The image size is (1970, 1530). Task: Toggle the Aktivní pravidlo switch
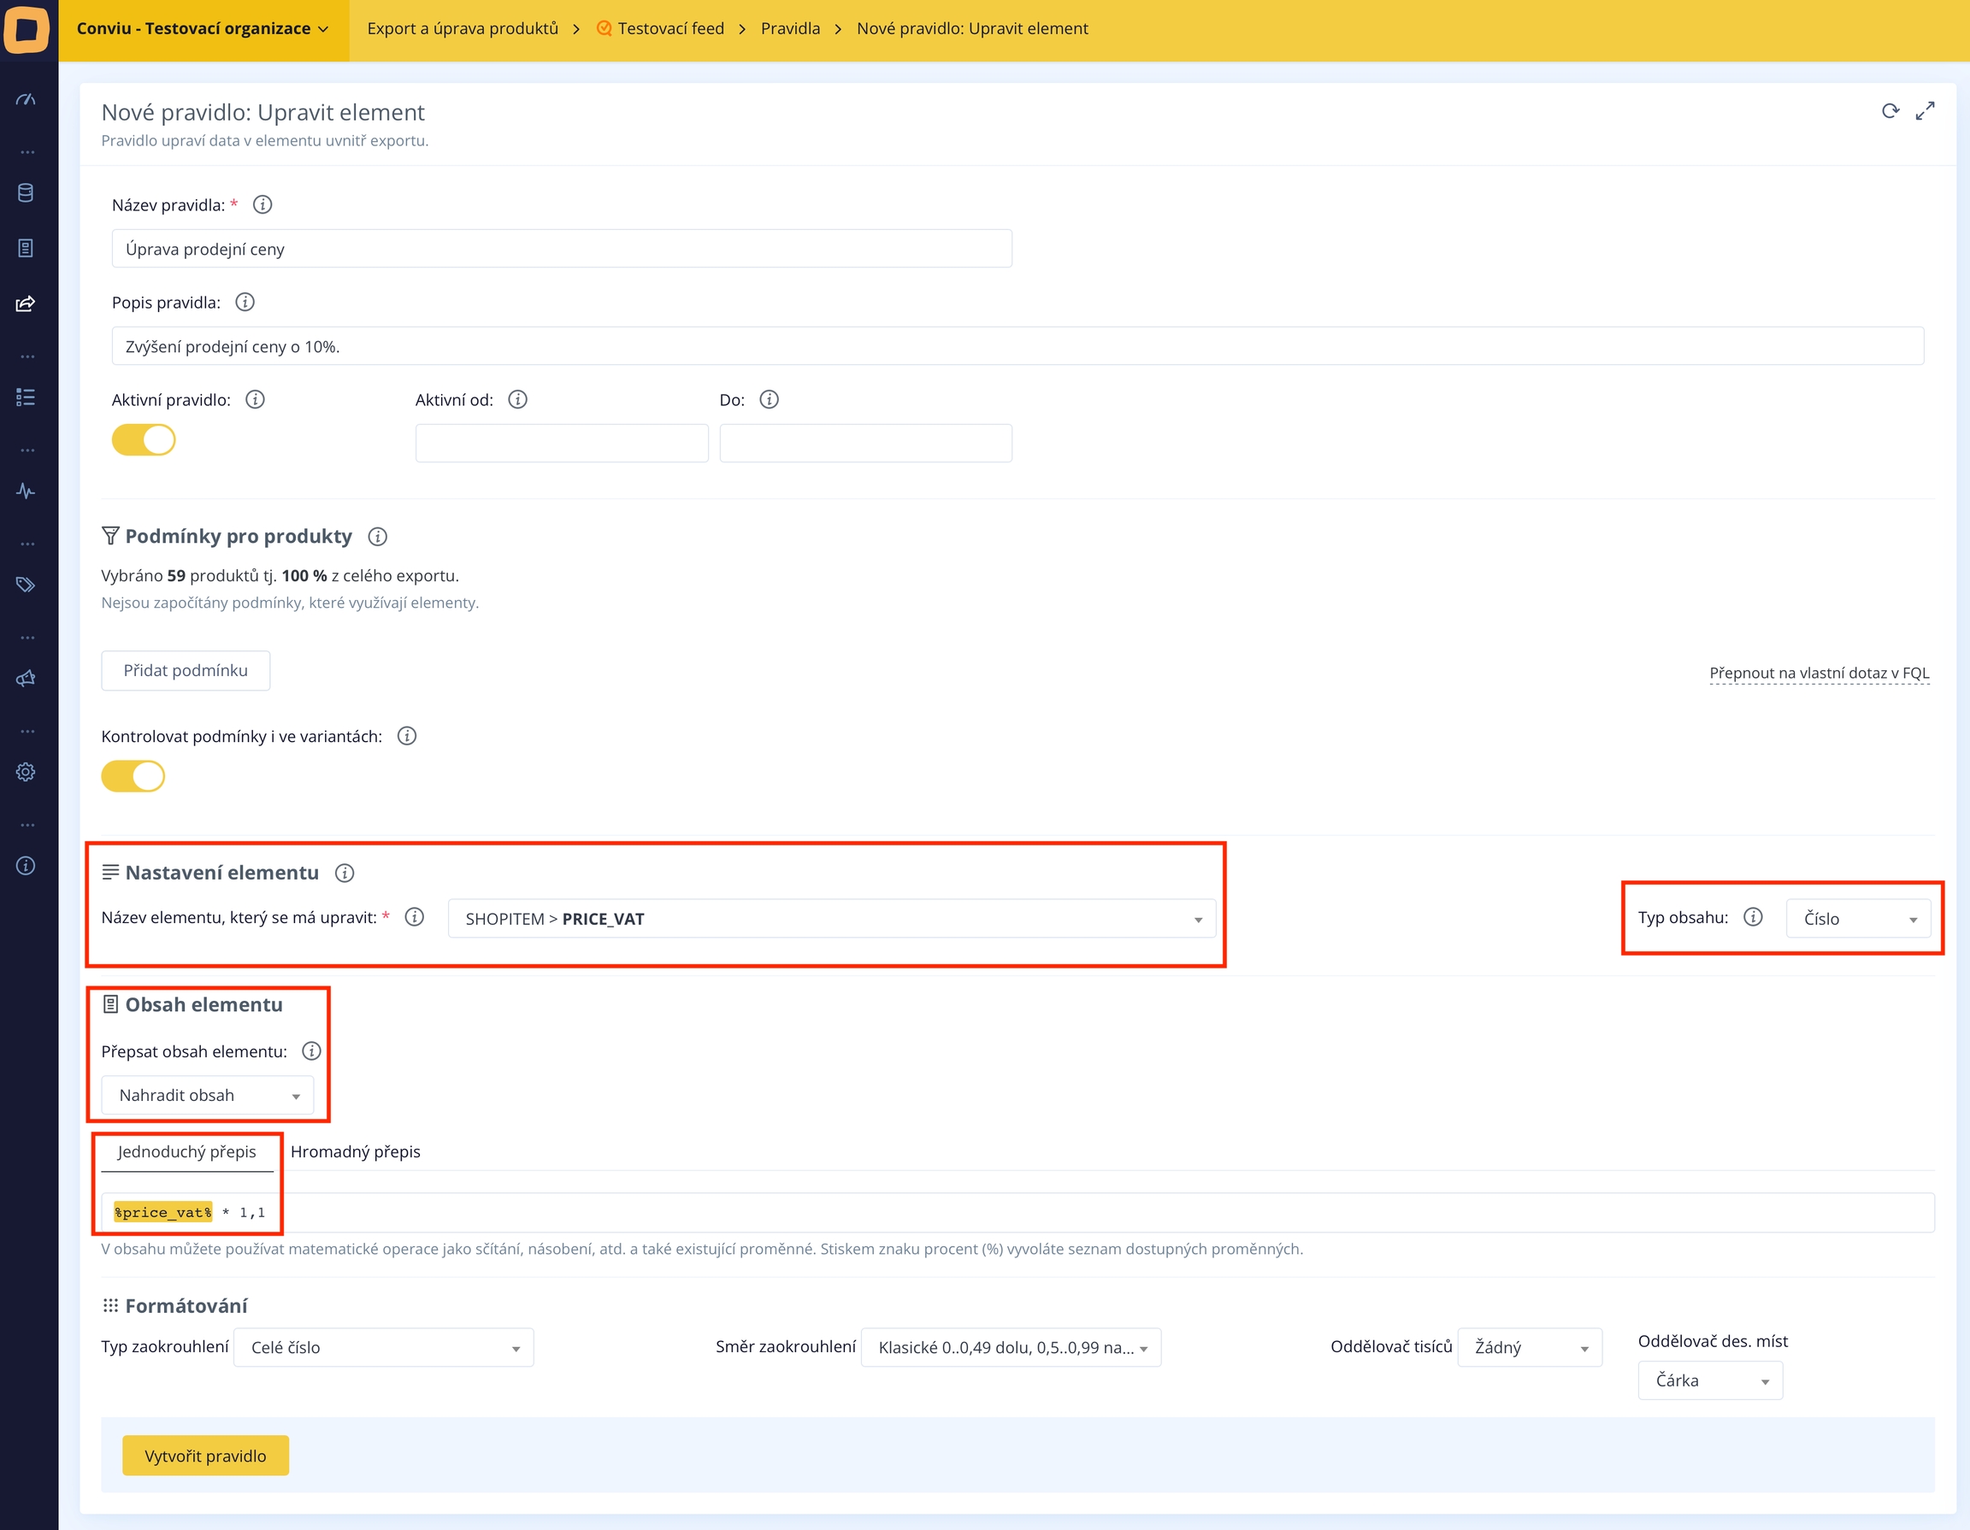(x=144, y=440)
